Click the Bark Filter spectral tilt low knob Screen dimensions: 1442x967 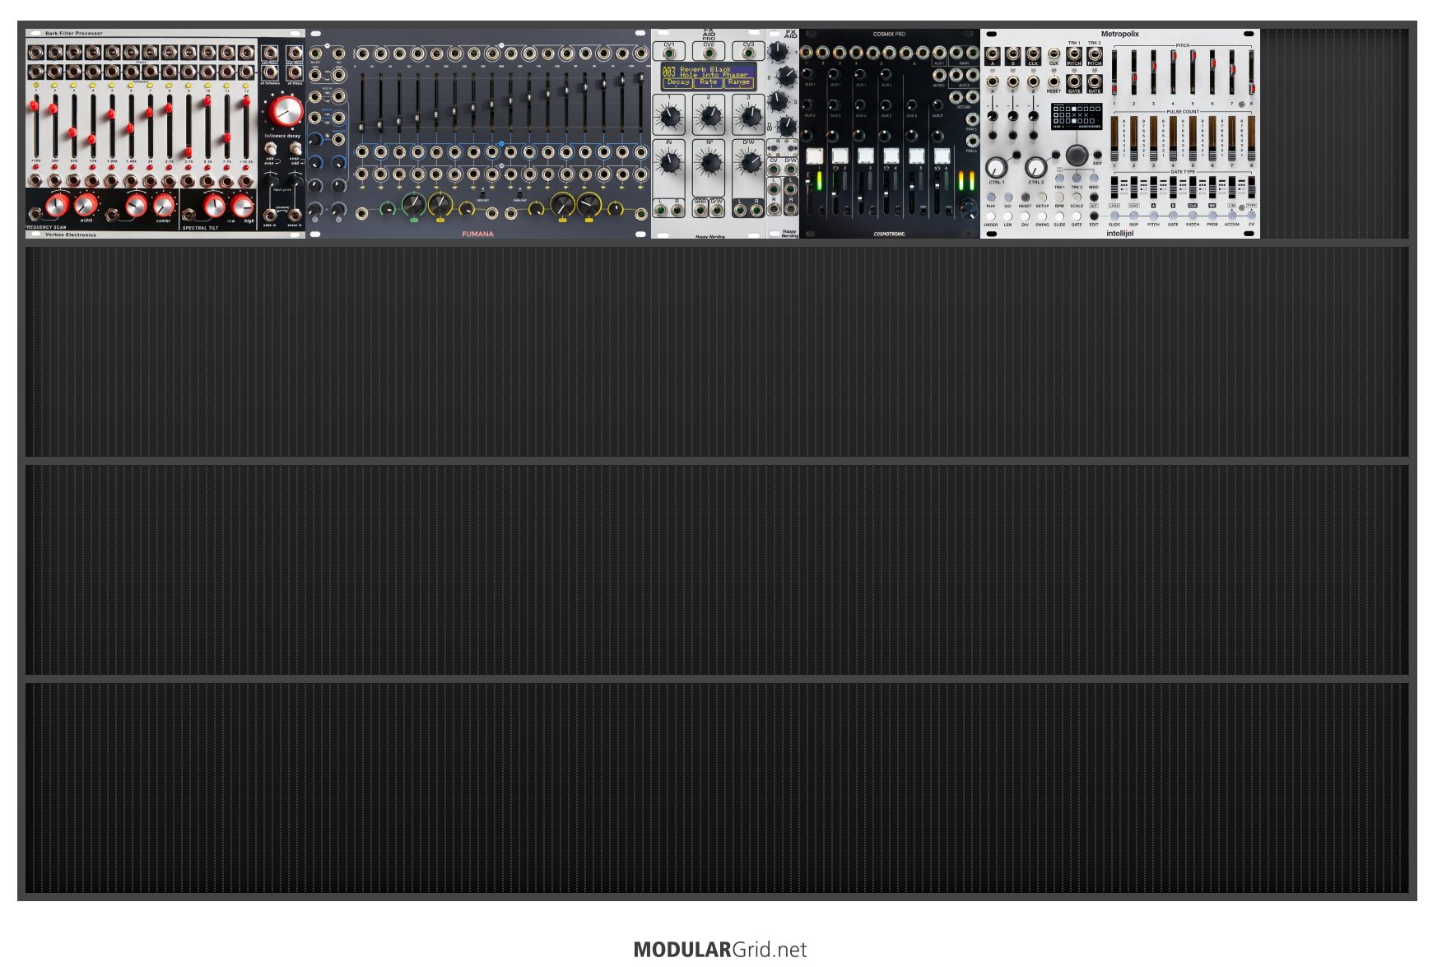(x=215, y=204)
